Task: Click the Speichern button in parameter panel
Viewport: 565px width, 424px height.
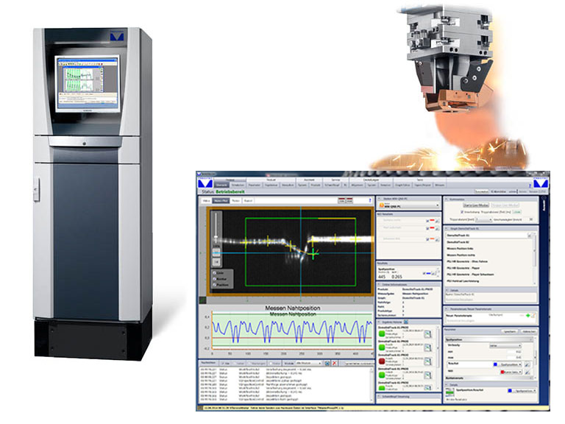Action: click(x=510, y=331)
